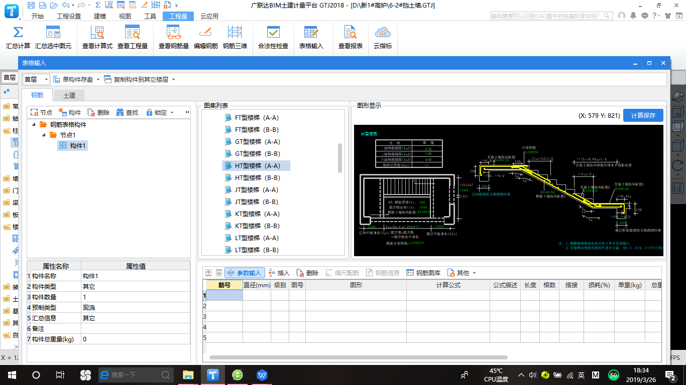Select HT型楼梯 (B-B) in atlas list

tap(251, 178)
